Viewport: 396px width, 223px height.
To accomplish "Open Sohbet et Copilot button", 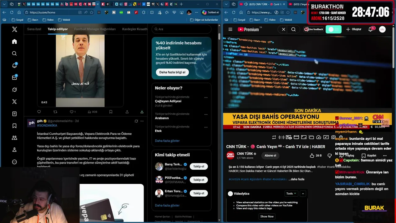I will point(210,12).
